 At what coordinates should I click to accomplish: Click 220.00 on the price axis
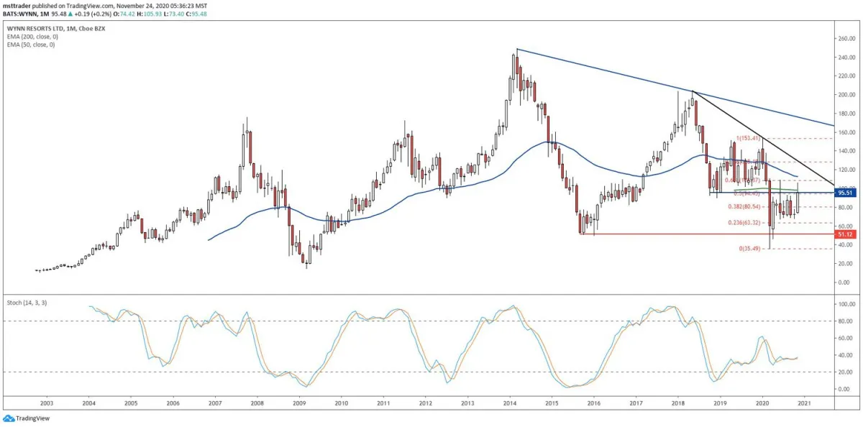point(847,76)
